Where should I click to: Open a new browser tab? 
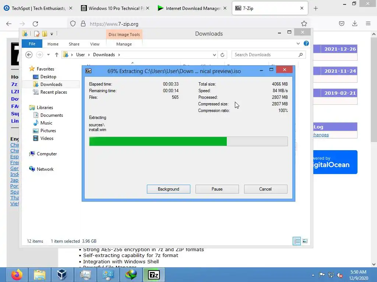click(x=316, y=8)
